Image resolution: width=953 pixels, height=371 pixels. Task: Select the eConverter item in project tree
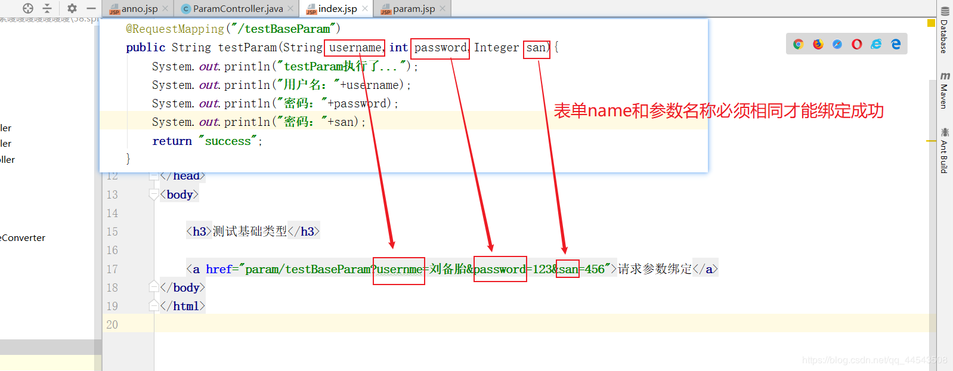point(23,237)
